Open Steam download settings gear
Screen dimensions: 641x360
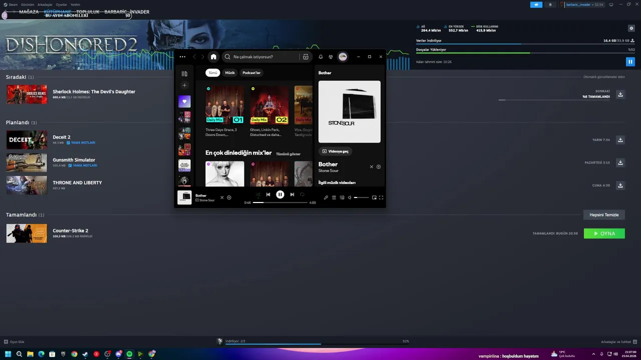tap(631, 28)
